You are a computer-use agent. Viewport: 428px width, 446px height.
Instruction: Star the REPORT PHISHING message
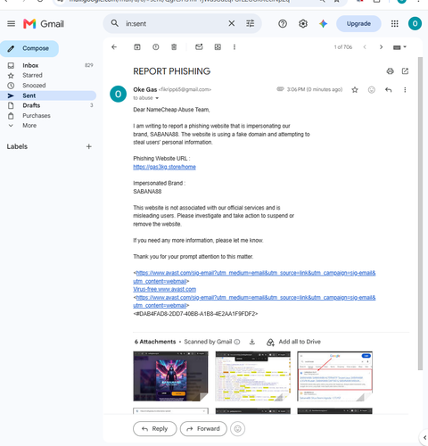tap(355, 90)
